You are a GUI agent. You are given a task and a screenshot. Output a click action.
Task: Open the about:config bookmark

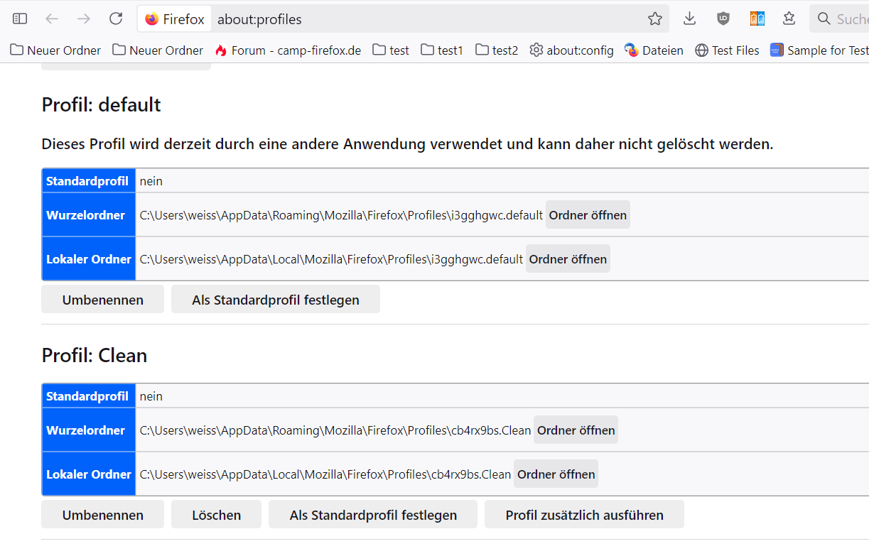(572, 50)
